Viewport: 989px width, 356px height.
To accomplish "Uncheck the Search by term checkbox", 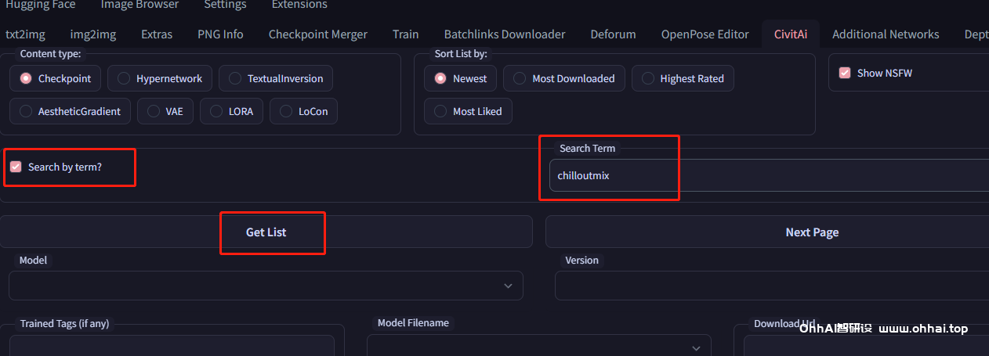I will tap(16, 167).
